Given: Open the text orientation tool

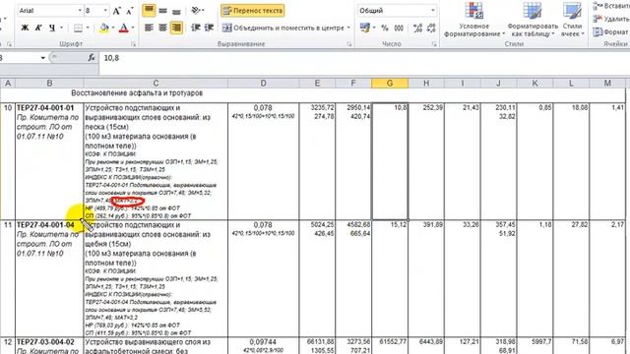Looking at the screenshot, I should point(197,11).
